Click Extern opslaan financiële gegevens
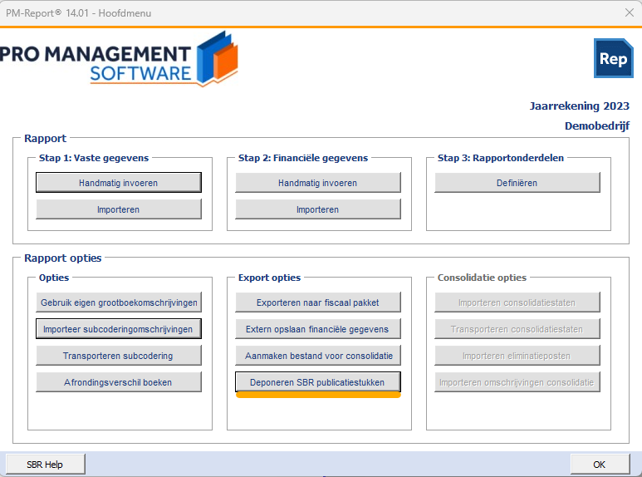Viewport: 642px width, 477px height. coord(318,328)
